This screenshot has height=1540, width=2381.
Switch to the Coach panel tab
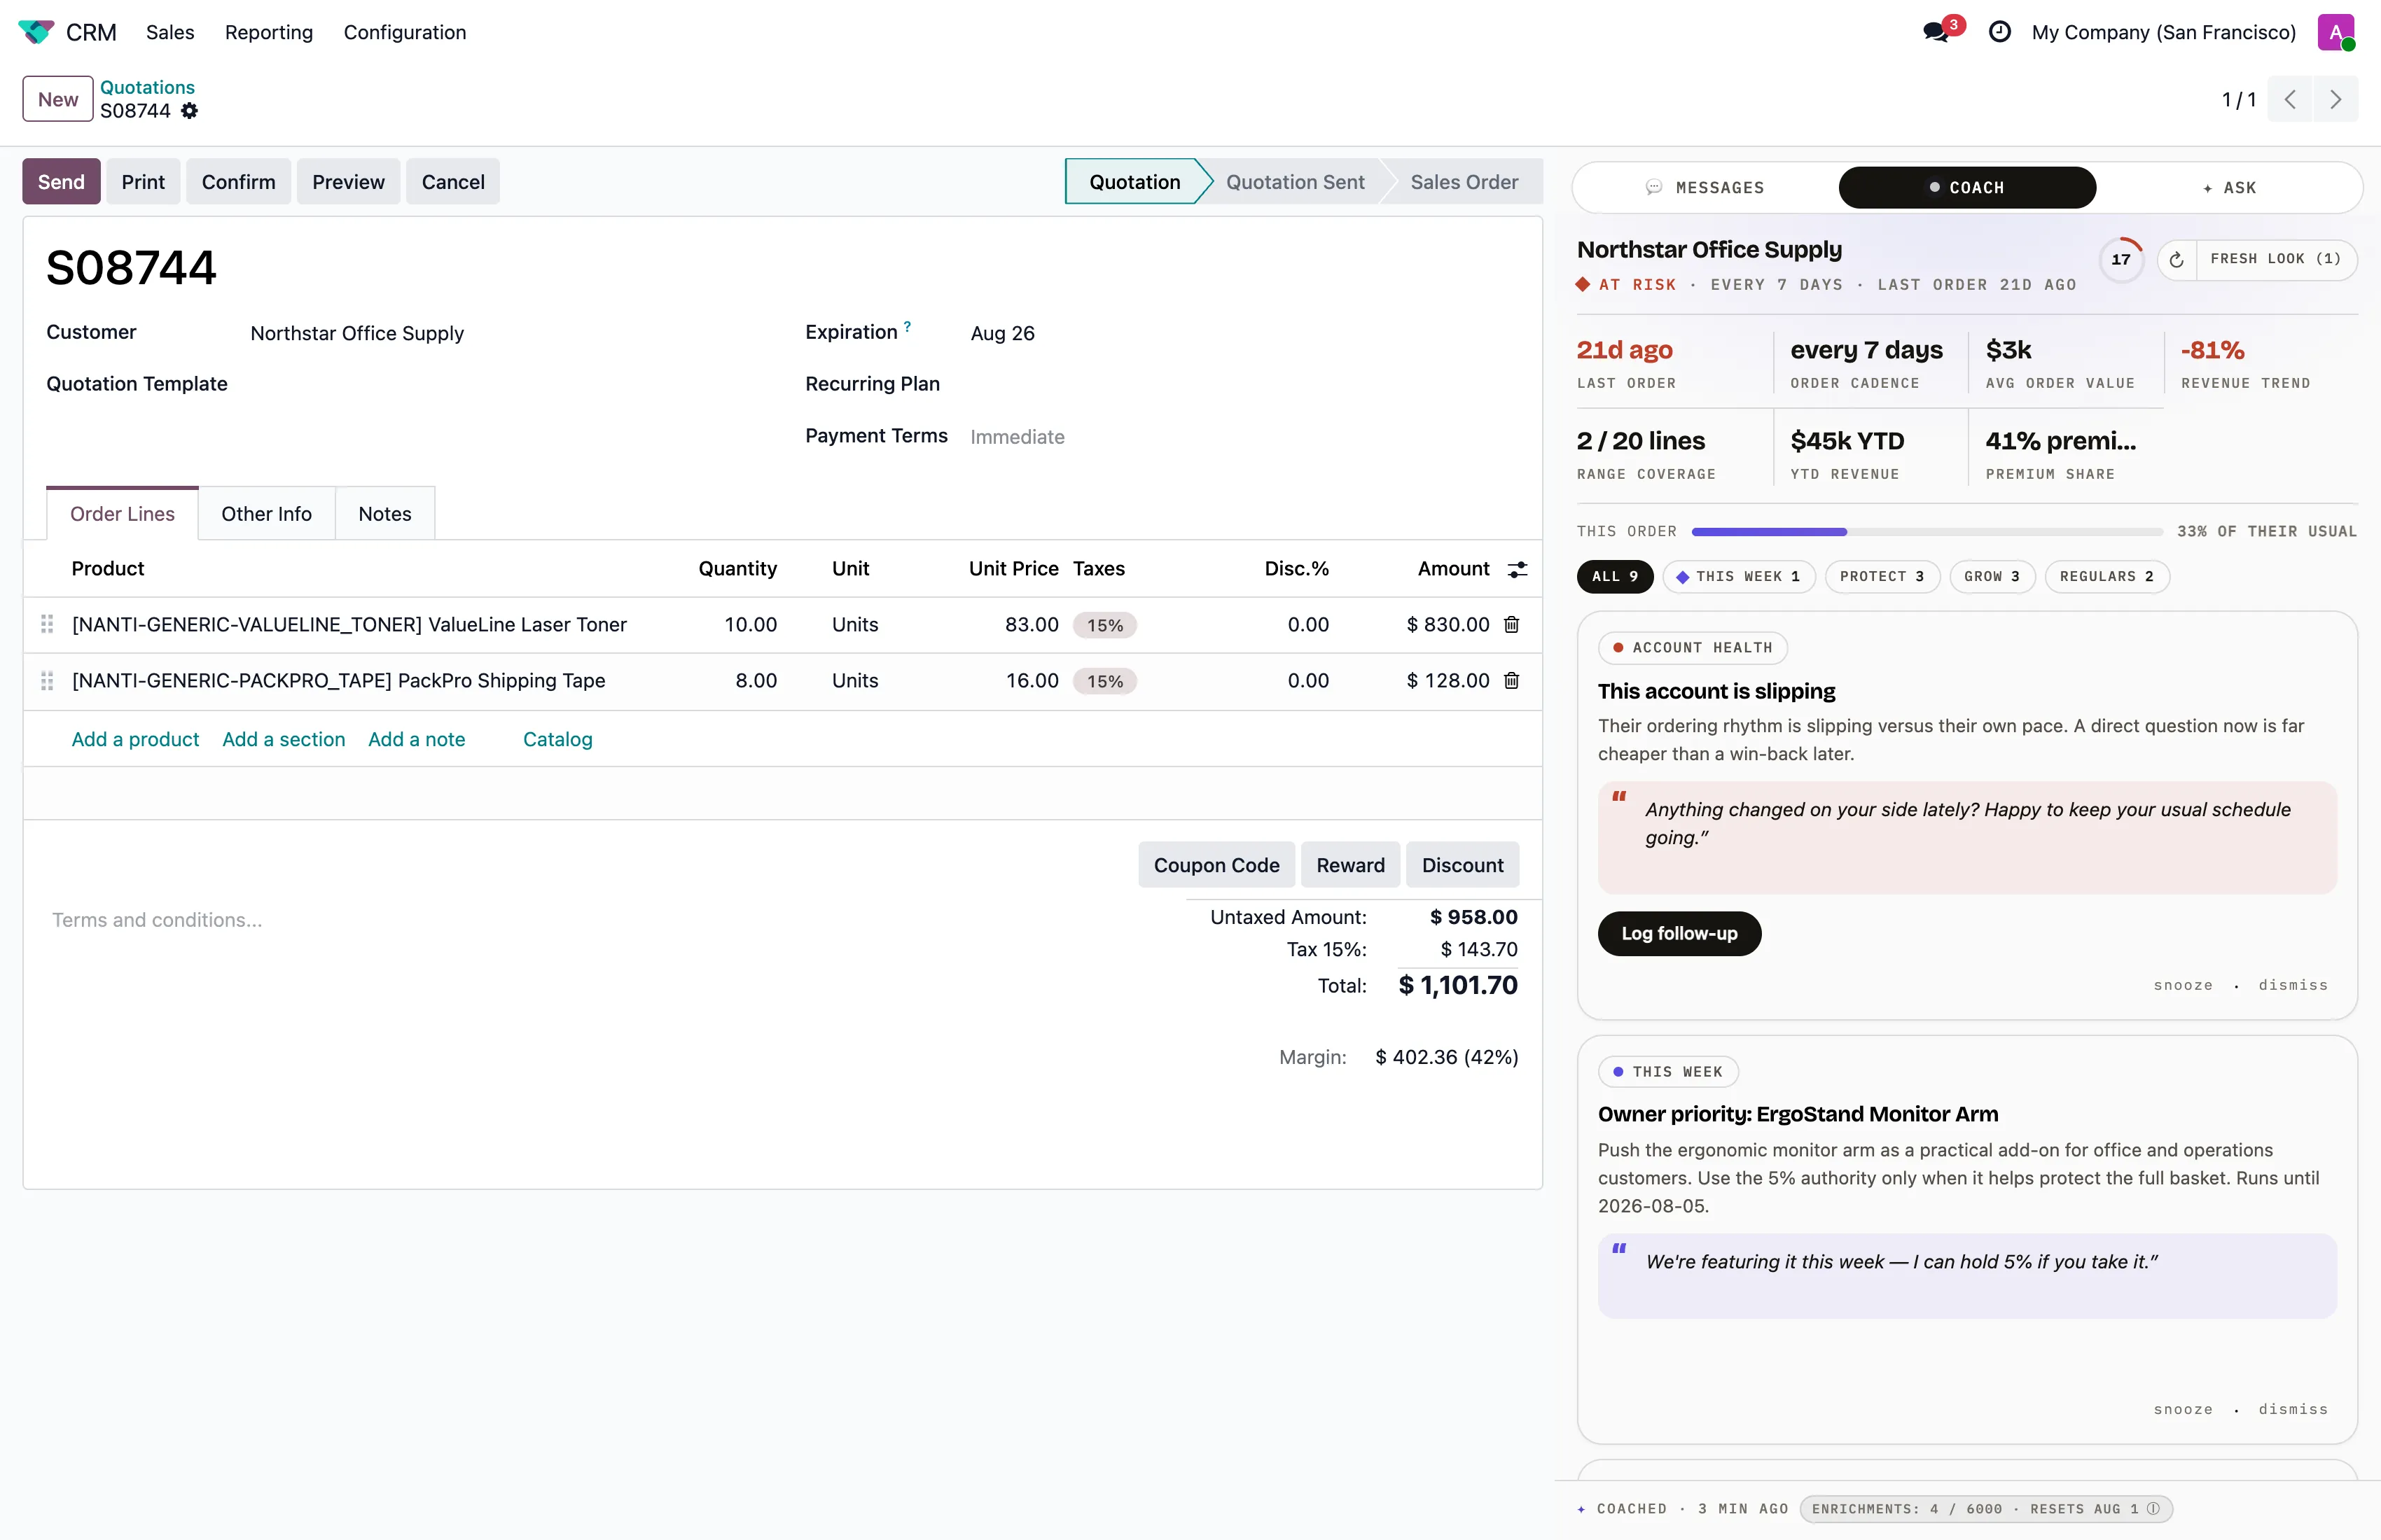coord(1967,187)
